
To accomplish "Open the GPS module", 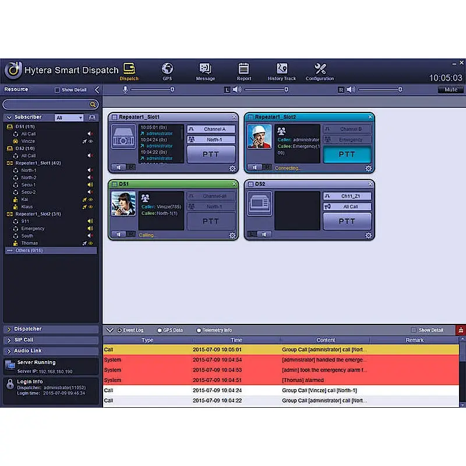I will (x=167, y=71).
